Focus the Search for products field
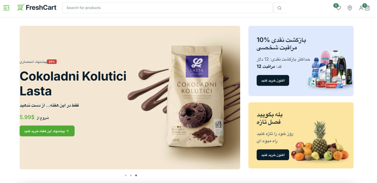The width and height of the screenshot is (377, 183). [x=167, y=8]
